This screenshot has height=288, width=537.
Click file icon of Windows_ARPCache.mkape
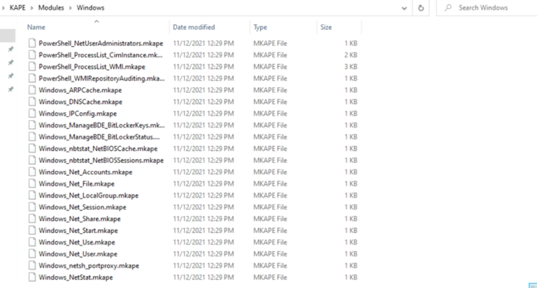[32, 90]
